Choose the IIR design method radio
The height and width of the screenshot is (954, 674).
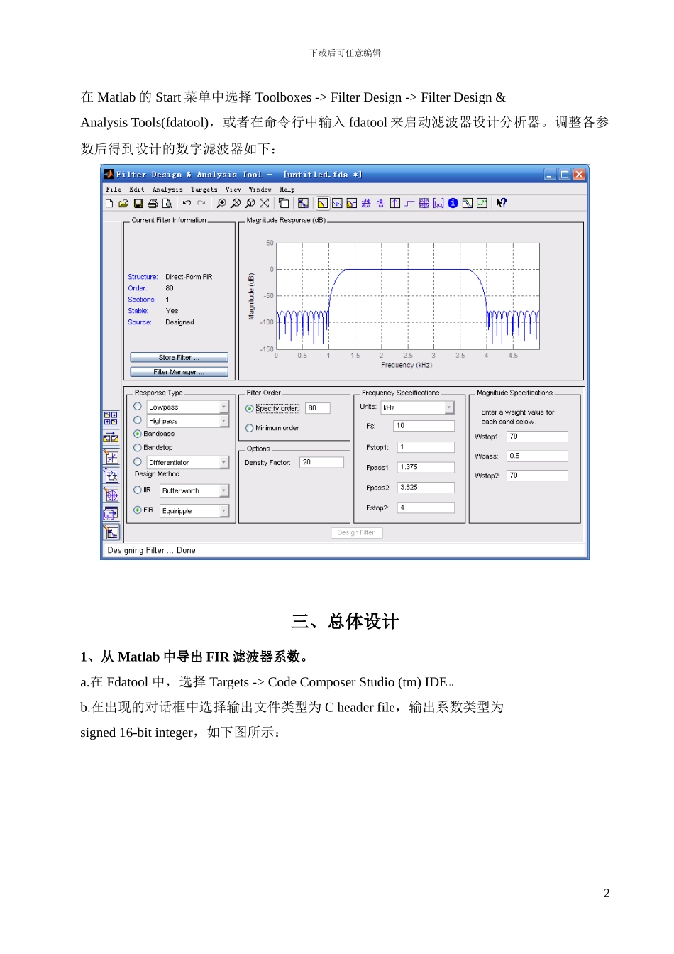138,490
